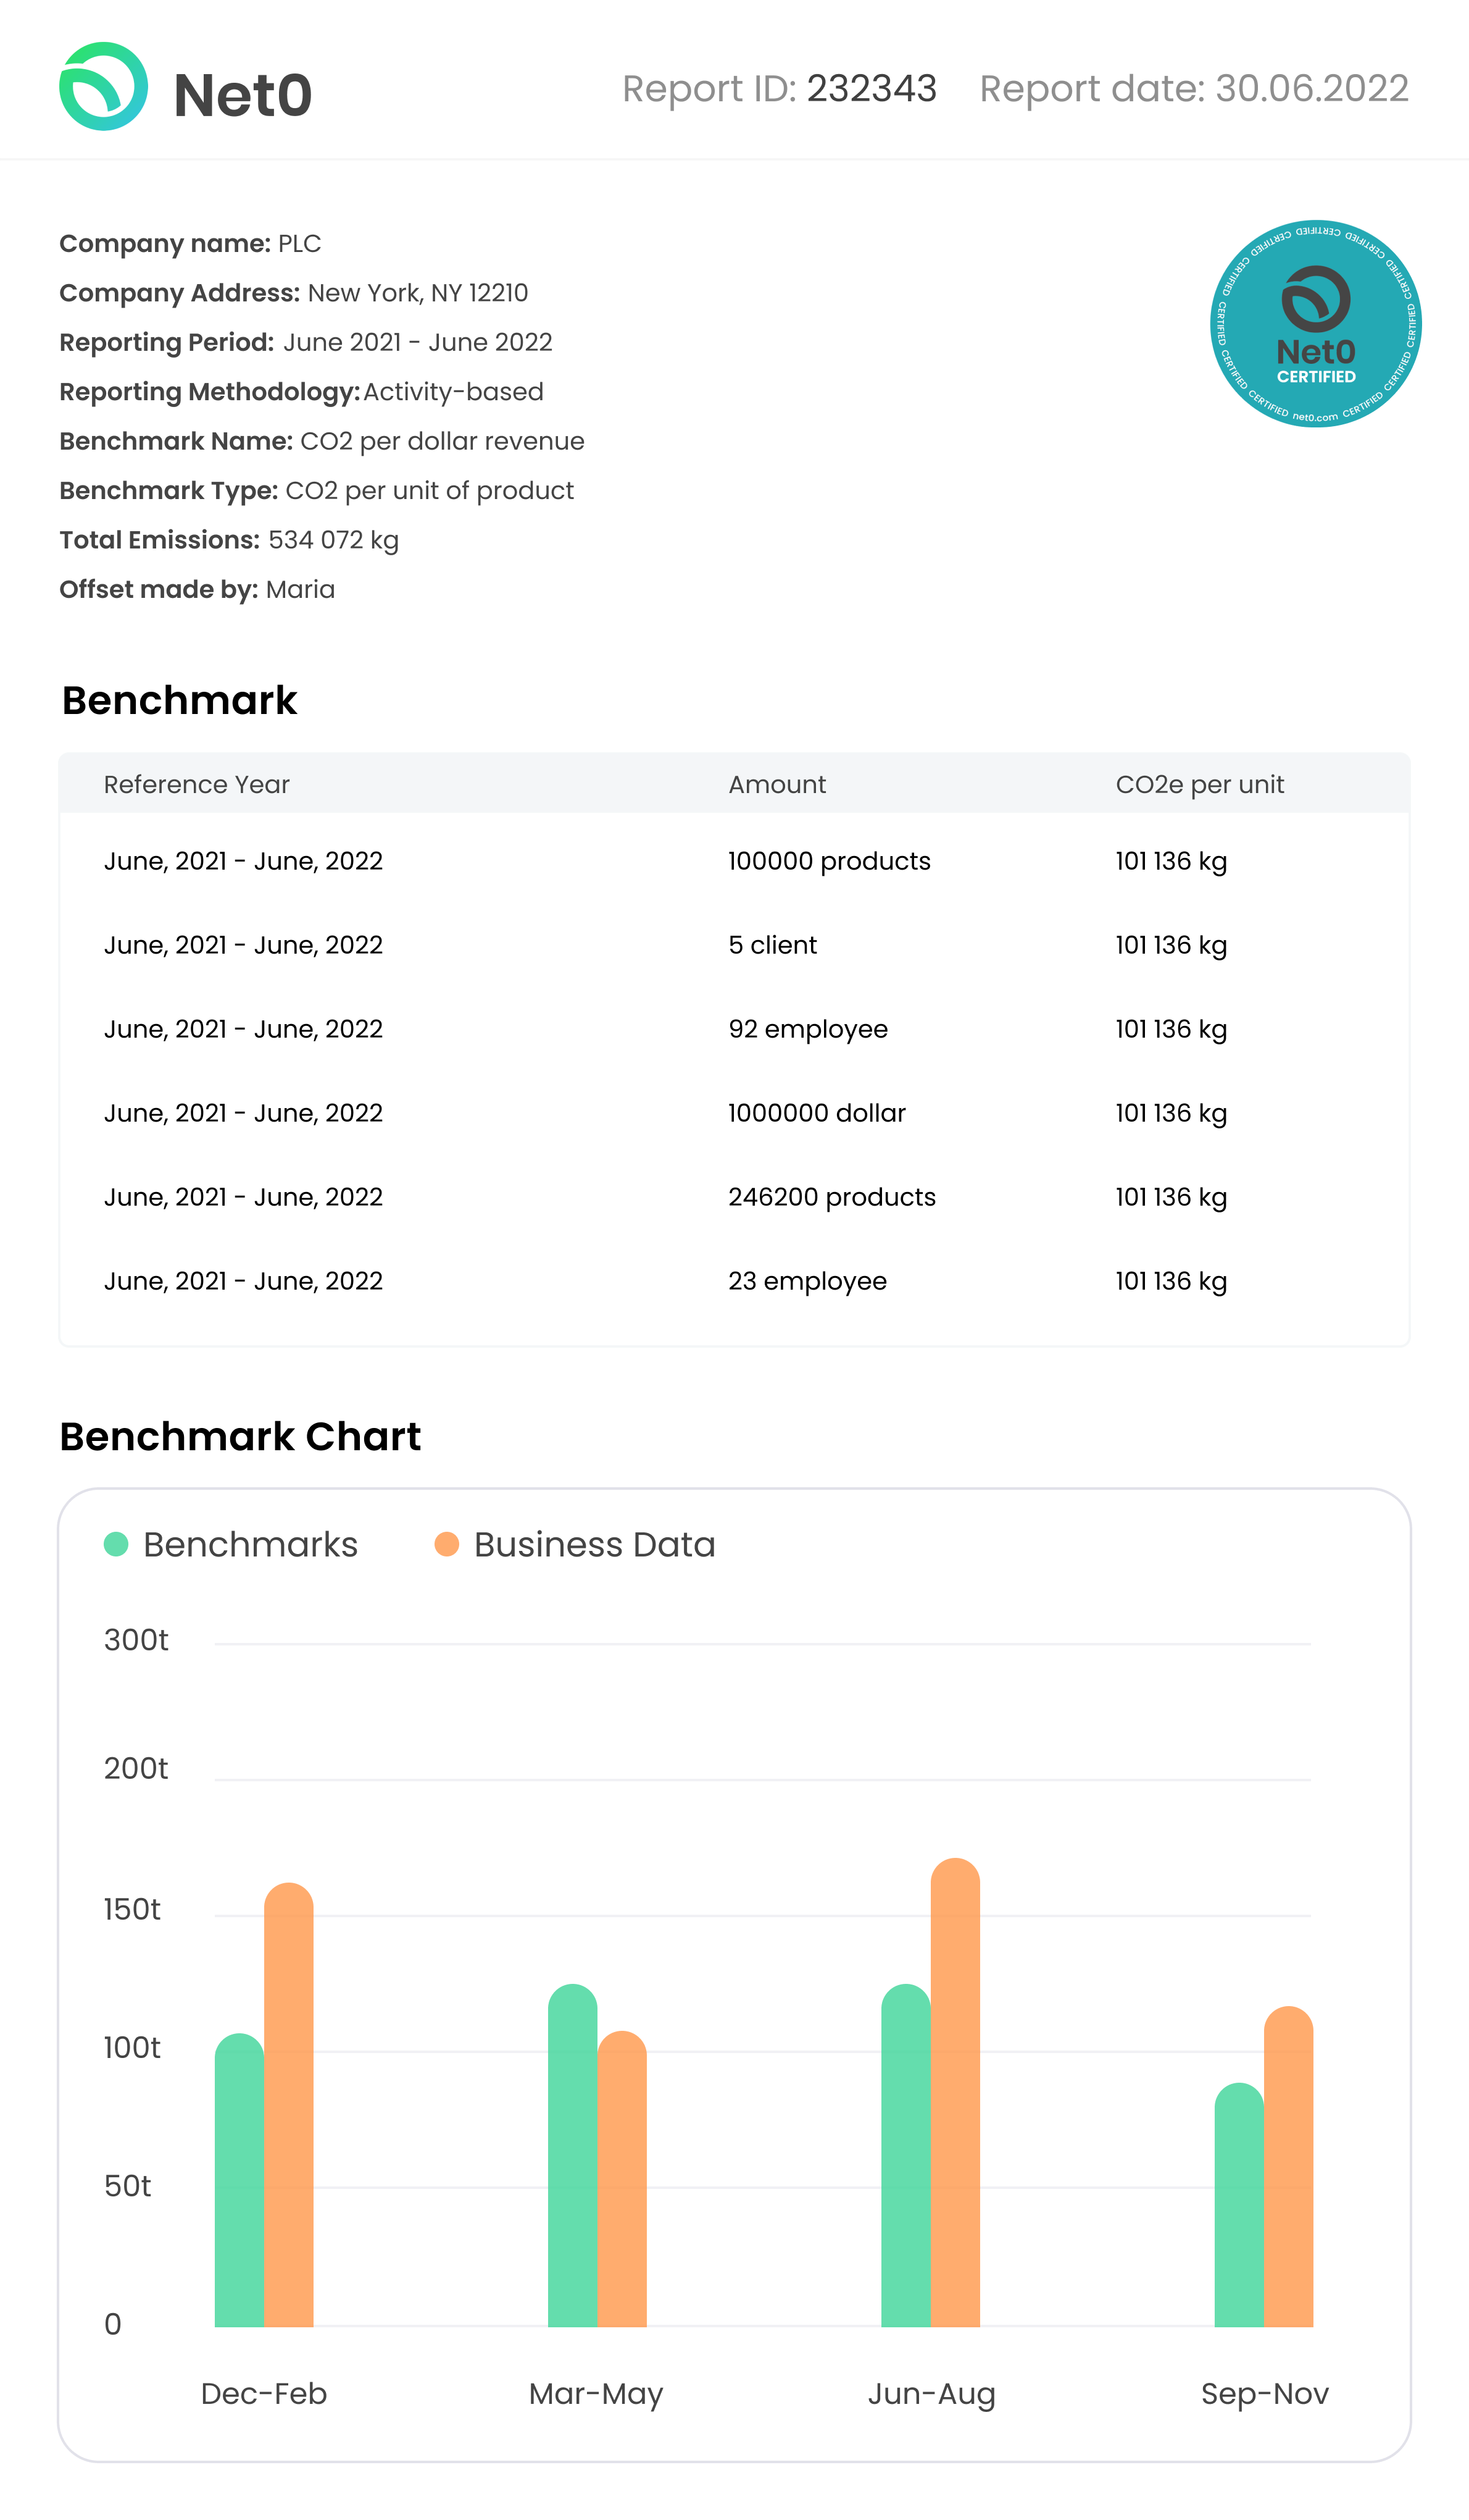Click the 1000000 dollar amount cell
This screenshot has height=2520, width=1469.
[817, 1113]
